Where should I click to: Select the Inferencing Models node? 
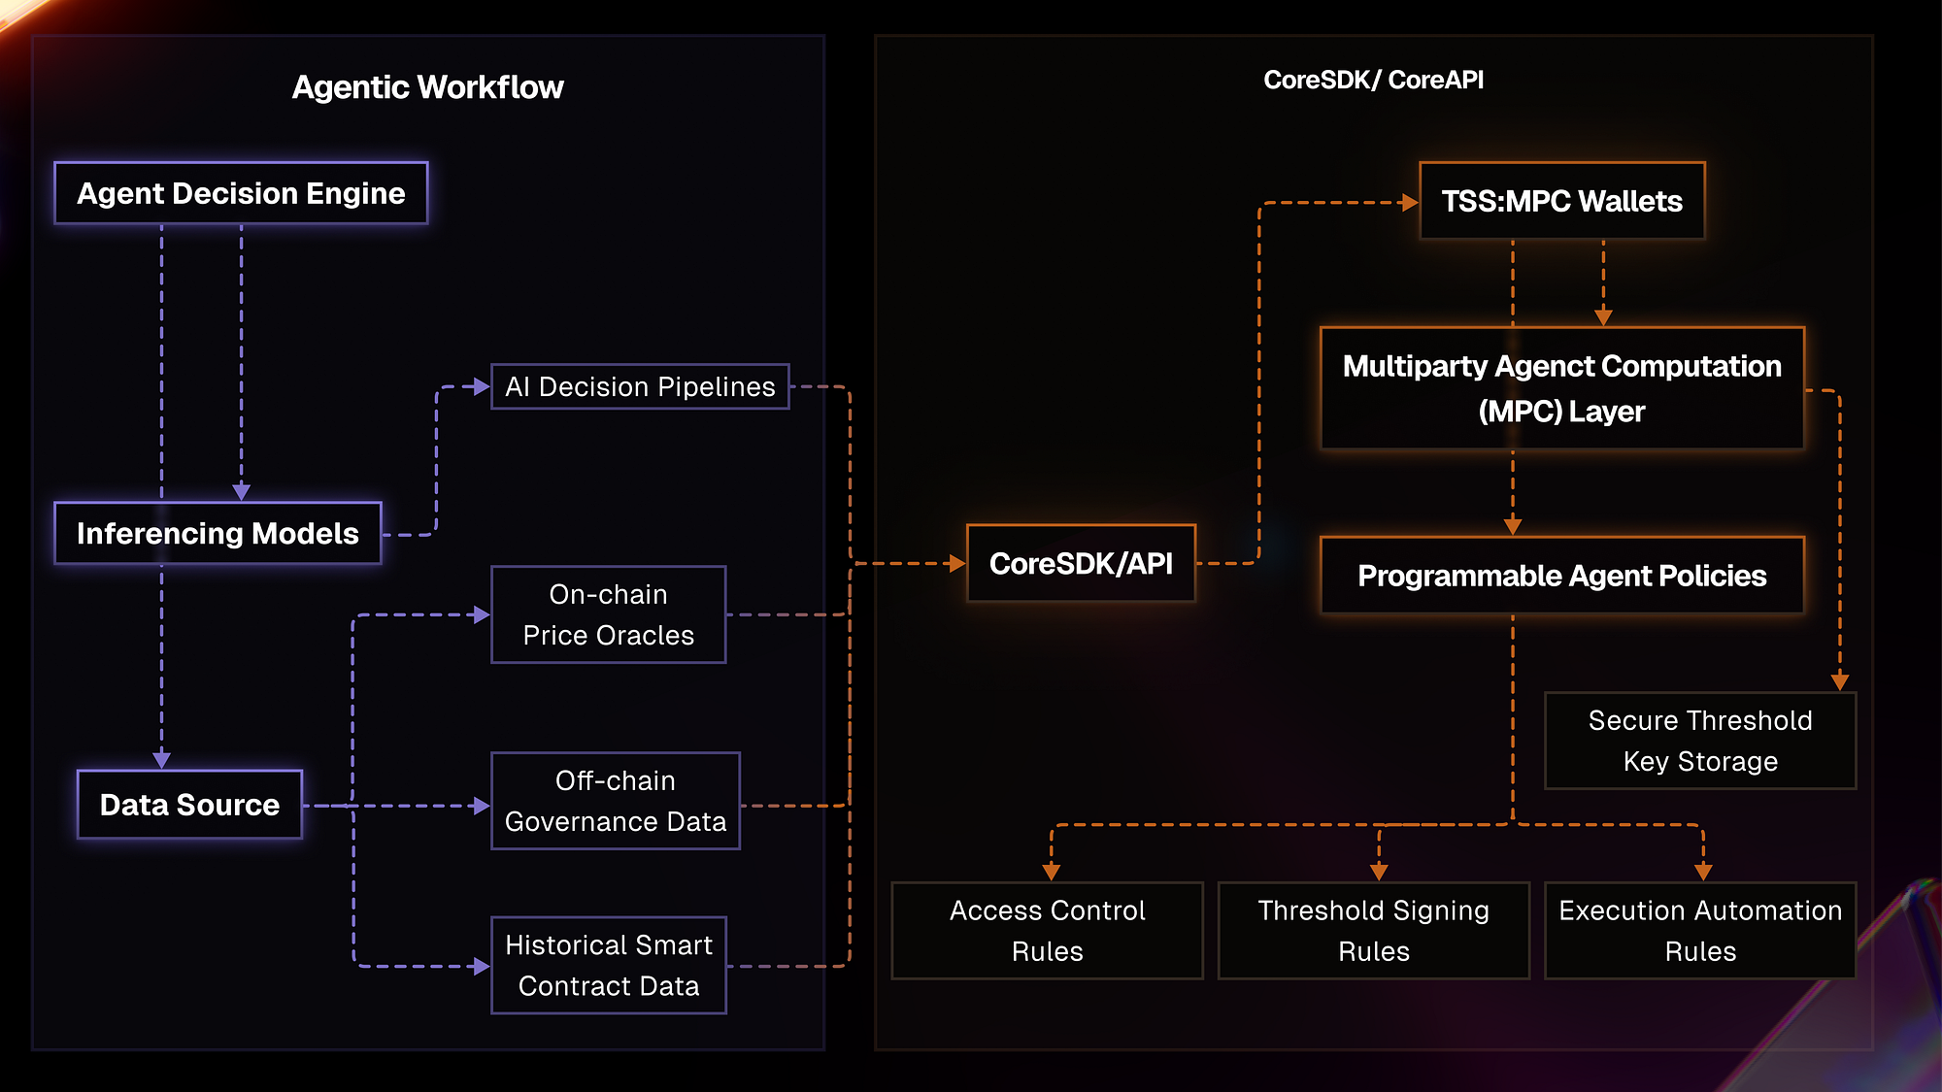pyautogui.click(x=218, y=533)
